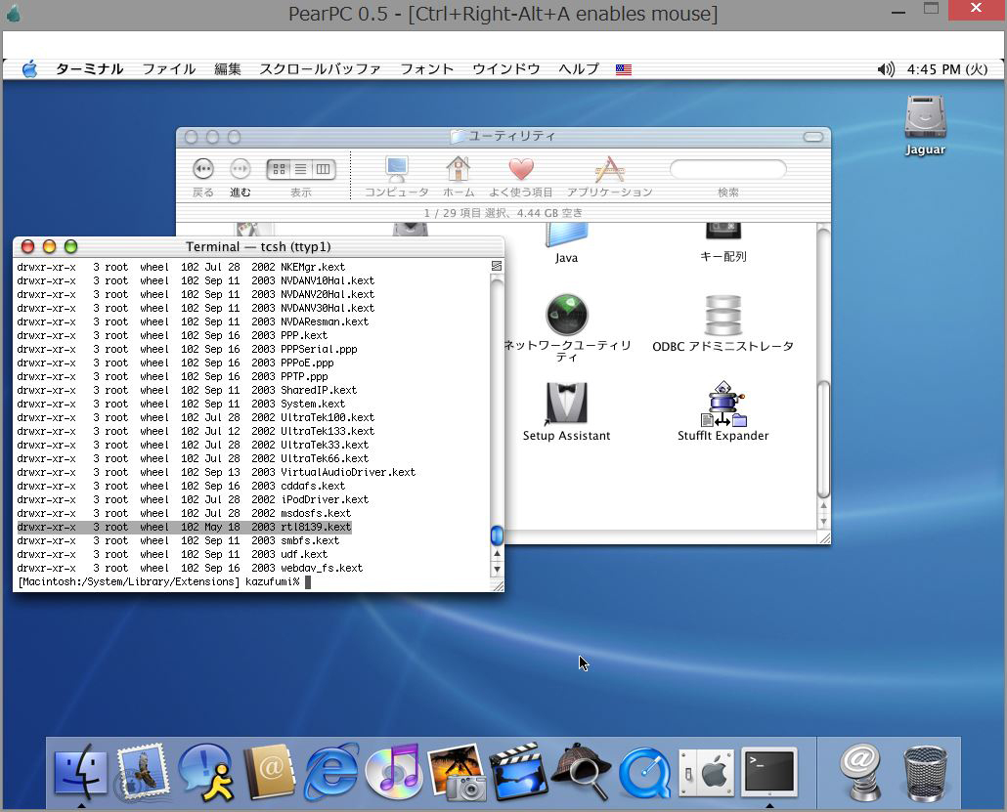Switch Finder to icon view
Image resolution: width=1007 pixels, height=812 pixels.
pos(279,169)
